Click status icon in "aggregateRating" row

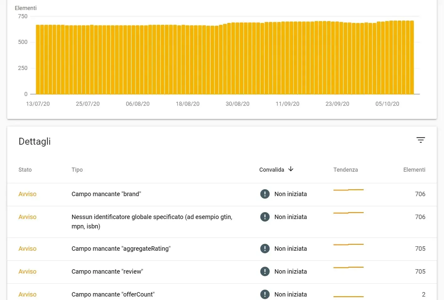coord(265,249)
